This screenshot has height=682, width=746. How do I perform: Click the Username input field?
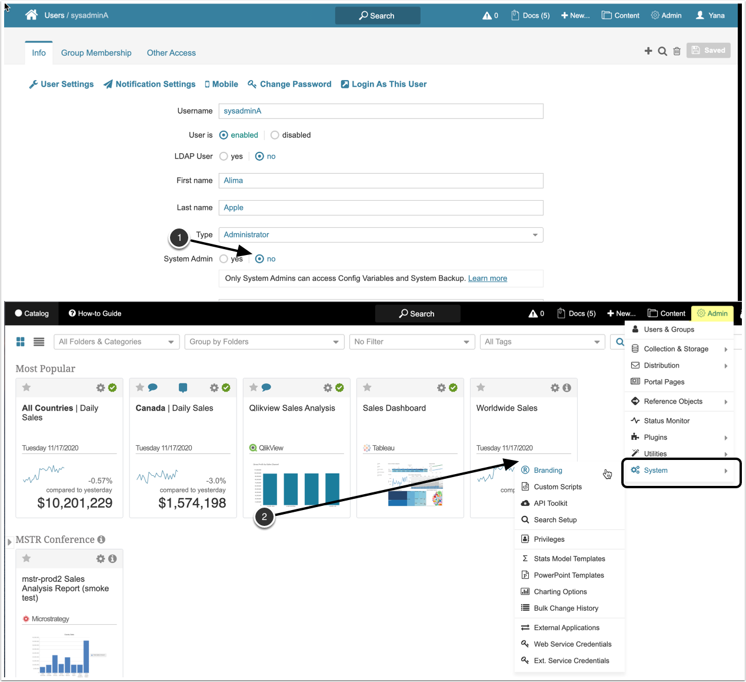[381, 111]
